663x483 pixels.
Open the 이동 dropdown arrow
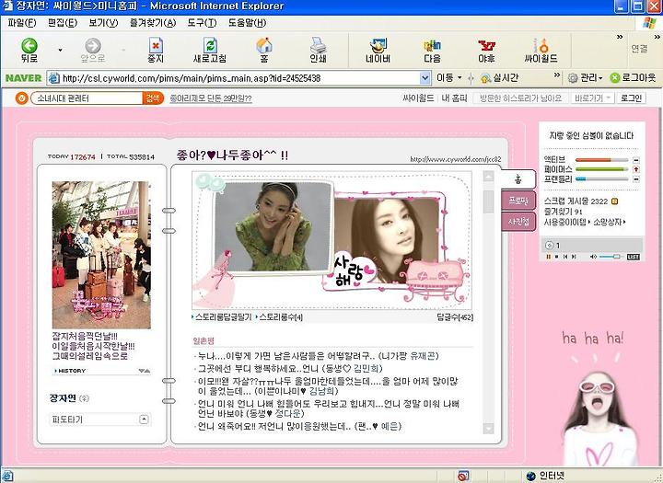click(459, 78)
